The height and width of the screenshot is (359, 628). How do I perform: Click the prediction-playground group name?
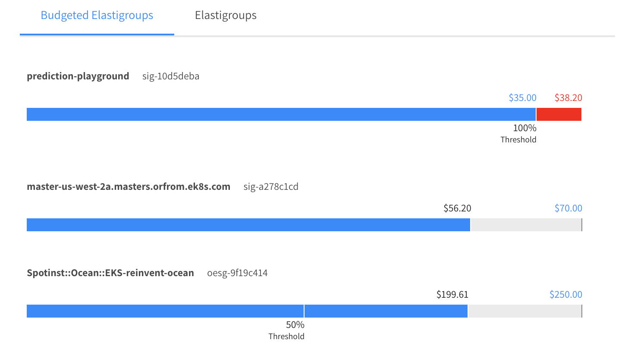[78, 76]
